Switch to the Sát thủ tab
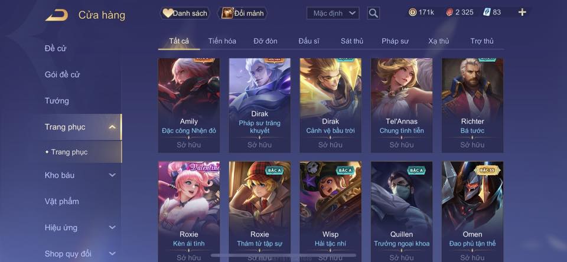 352,41
